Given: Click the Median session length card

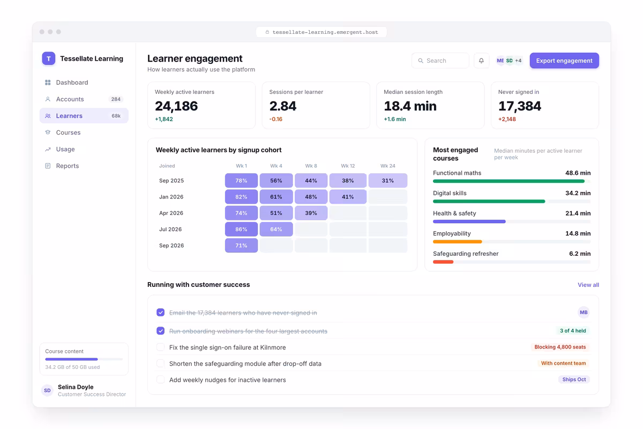Looking at the screenshot, I should (x=430, y=105).
